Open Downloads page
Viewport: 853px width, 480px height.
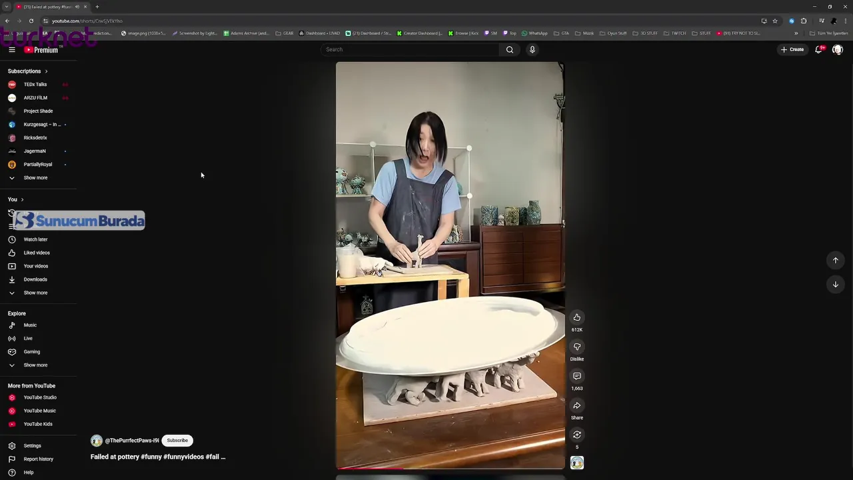coord(35,279)
